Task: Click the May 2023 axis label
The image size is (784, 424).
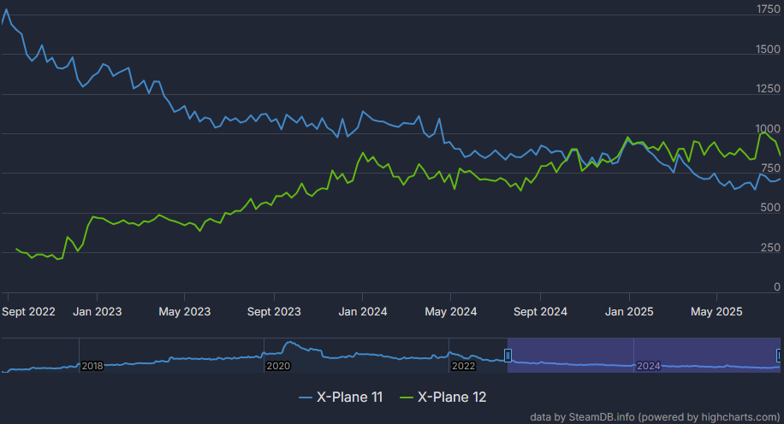Action: coord(185,312)
